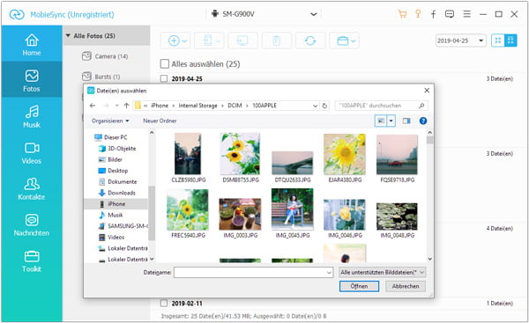Open the view options dropdown arrow
The image size is (529, 323).
coord(391,121)
